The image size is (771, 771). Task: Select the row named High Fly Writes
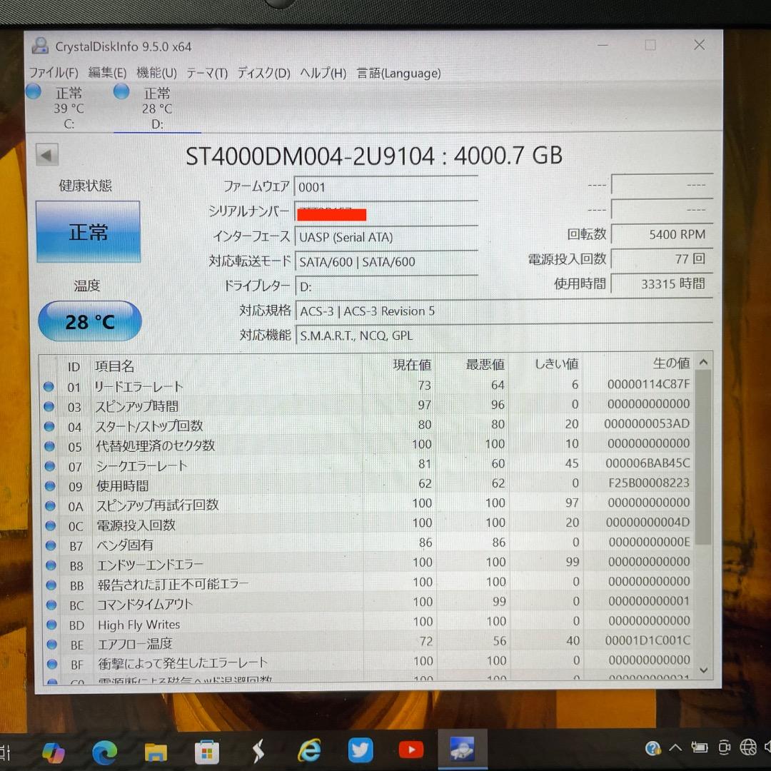368,623
